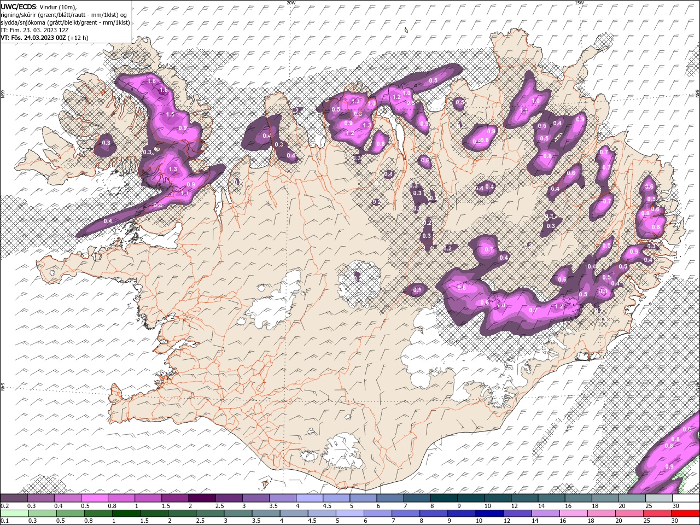
Task: Pick the palest green rain swatch starting at 0.1
Action: tap(14, 513)
